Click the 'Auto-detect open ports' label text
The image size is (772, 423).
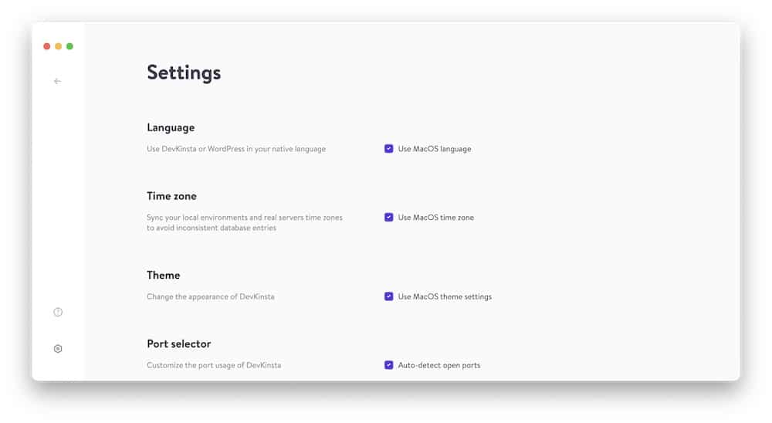tap(439, 365)
